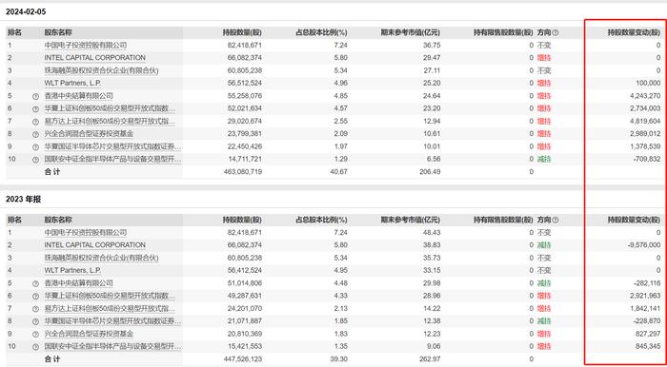Select the 2024-02-05 section title
The width and height of the screenshot is (667, 367).
[26, 11]
